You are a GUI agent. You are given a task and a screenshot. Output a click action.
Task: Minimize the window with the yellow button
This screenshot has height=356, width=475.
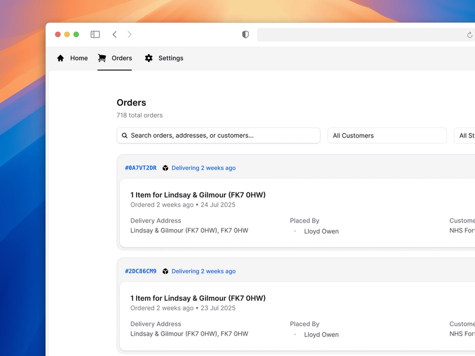[x=67, y=34]
